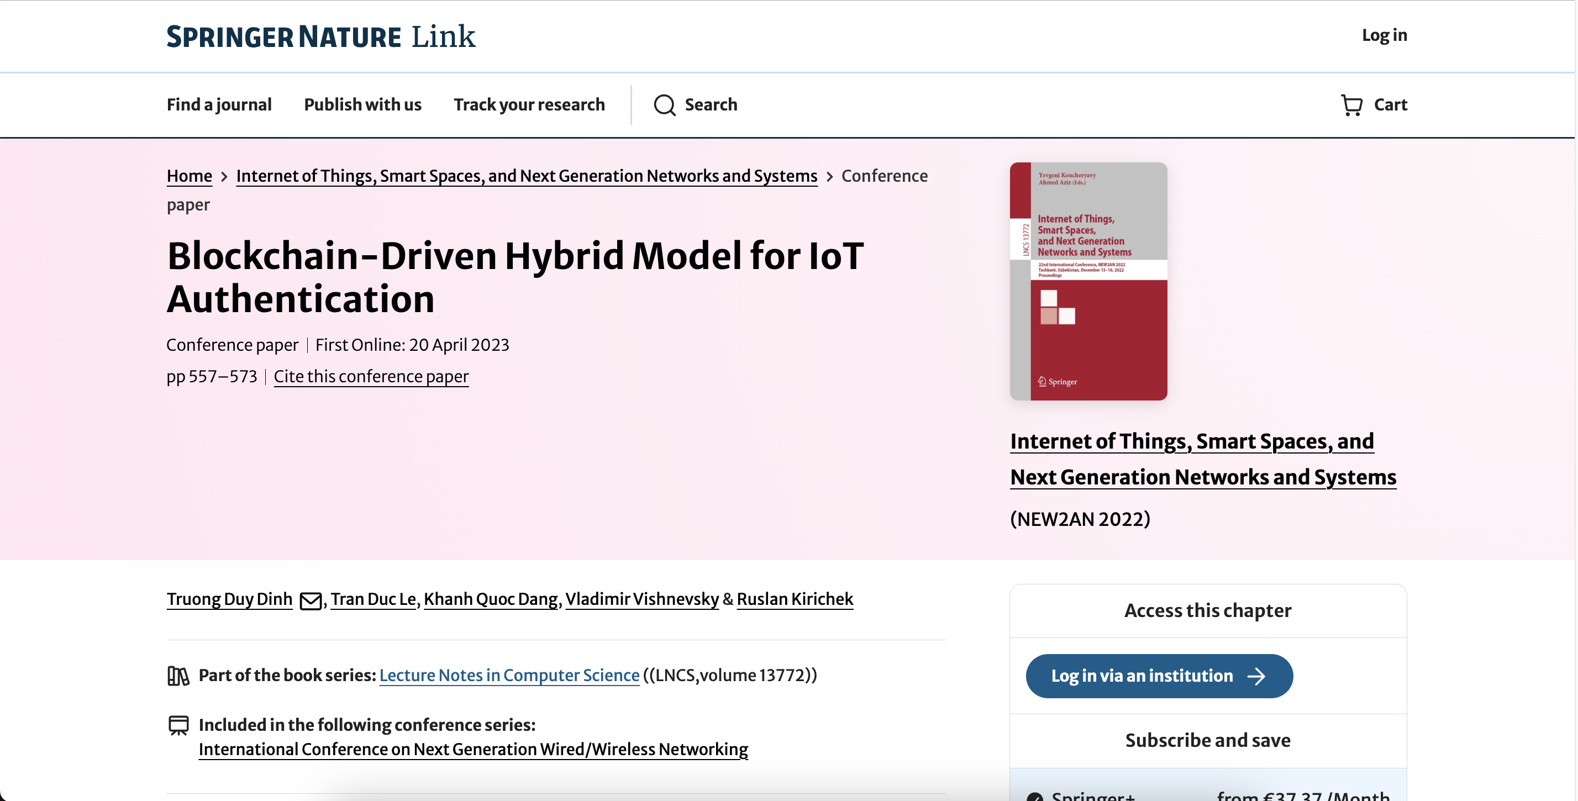Open International Conference on Wired/Wireless Networking link

point(472,749)
